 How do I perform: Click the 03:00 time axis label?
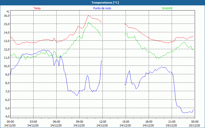tap(33, 122)
